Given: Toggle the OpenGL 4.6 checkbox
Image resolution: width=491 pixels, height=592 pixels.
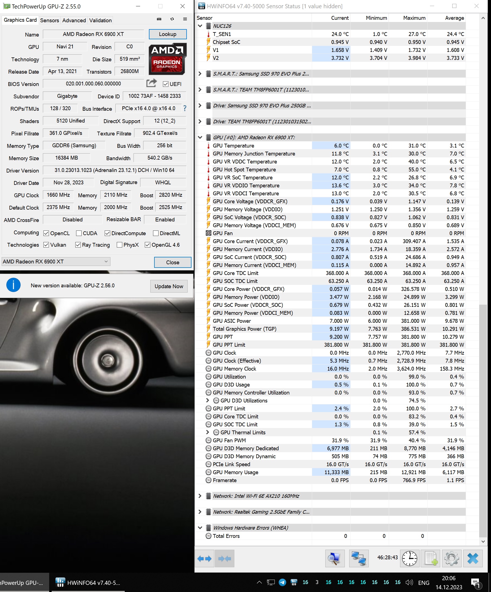Looking at the screenshot, I should pyautogui.click(x=148, y=245).
